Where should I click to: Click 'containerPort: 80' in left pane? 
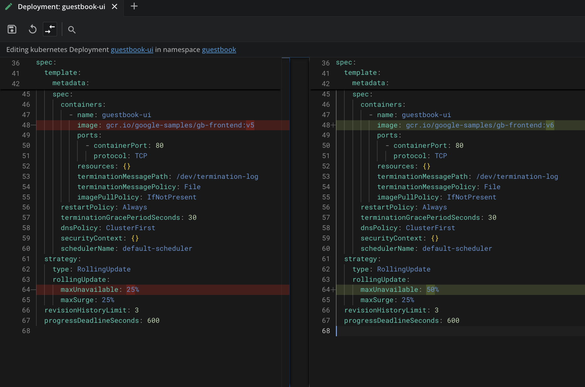point(128,146)
